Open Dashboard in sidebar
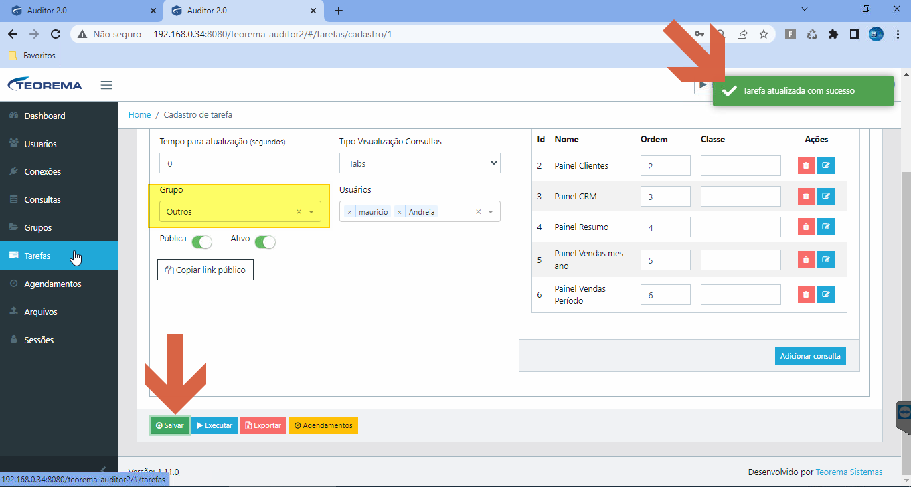The height and width of the screenshot is (487, 911). click(x=59, y=116)
